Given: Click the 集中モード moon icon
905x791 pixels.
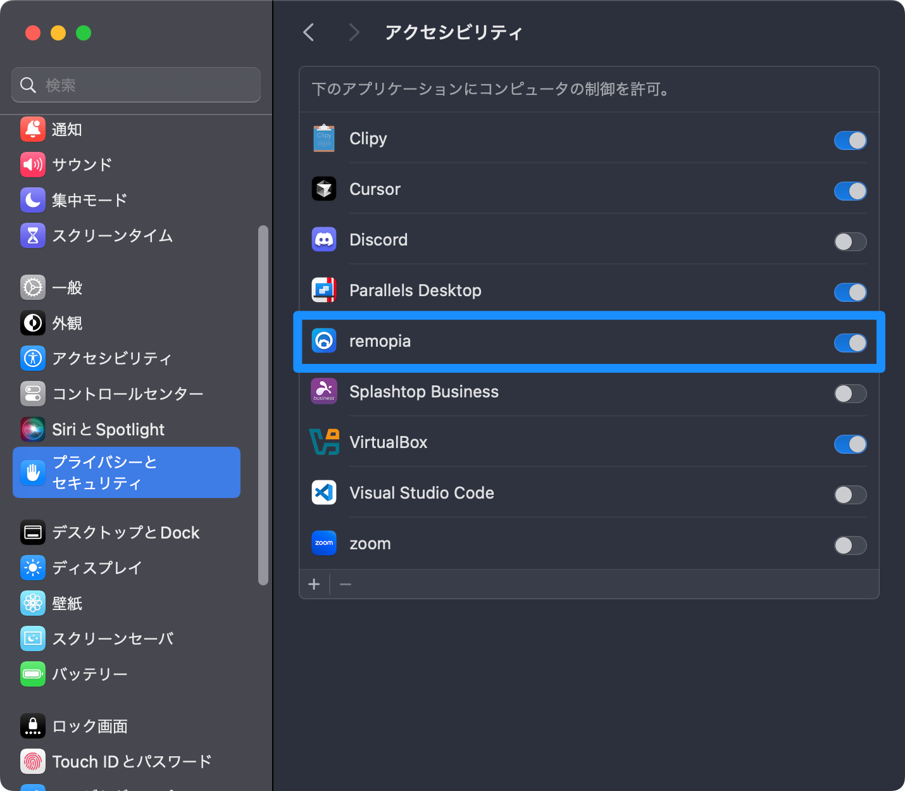Looking at the screenshot, I should [x=33, y=200].
